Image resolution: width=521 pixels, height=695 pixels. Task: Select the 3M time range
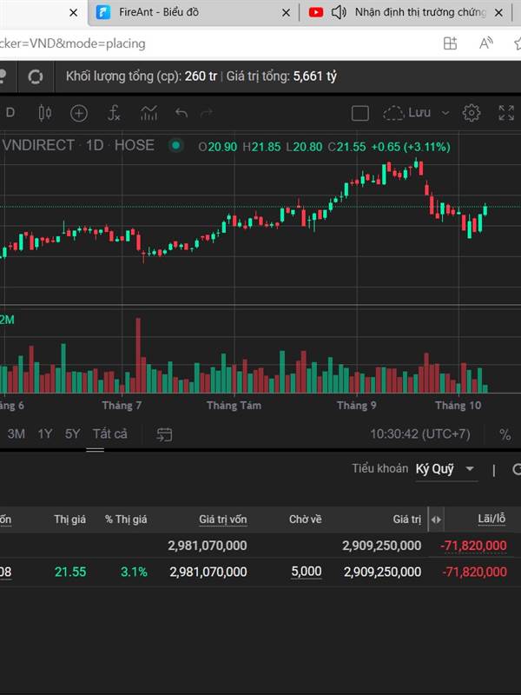16,434
